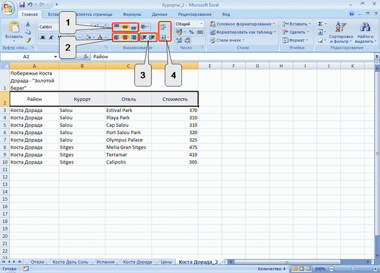Align cell content to vertical middle
380x273 pixels.
(125, 27)
